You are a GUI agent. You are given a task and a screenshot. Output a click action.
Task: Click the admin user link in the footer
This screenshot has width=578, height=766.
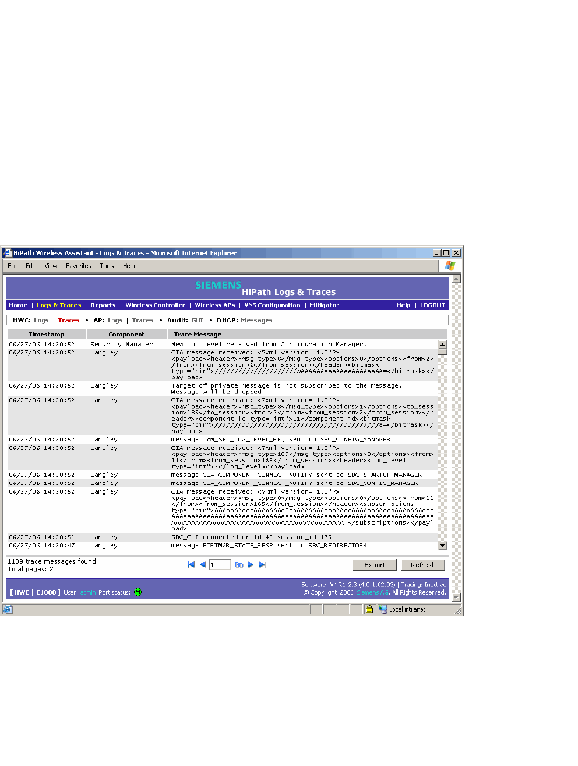tap(88, 592)
